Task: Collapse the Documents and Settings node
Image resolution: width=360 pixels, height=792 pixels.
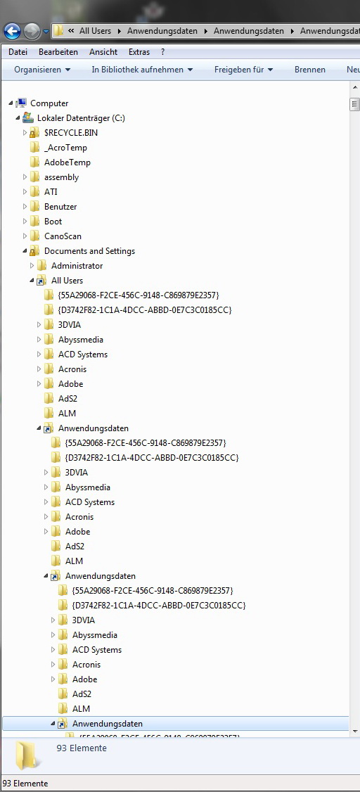Action: [25, 251]
